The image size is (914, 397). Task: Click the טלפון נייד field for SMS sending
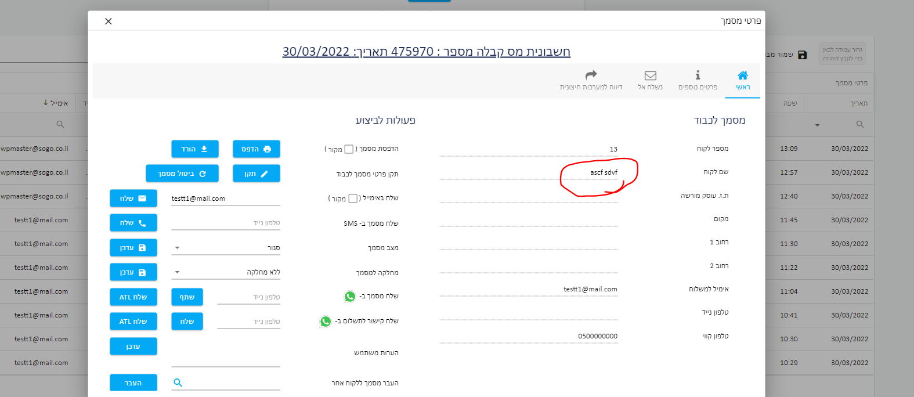(x=226, y=223)
